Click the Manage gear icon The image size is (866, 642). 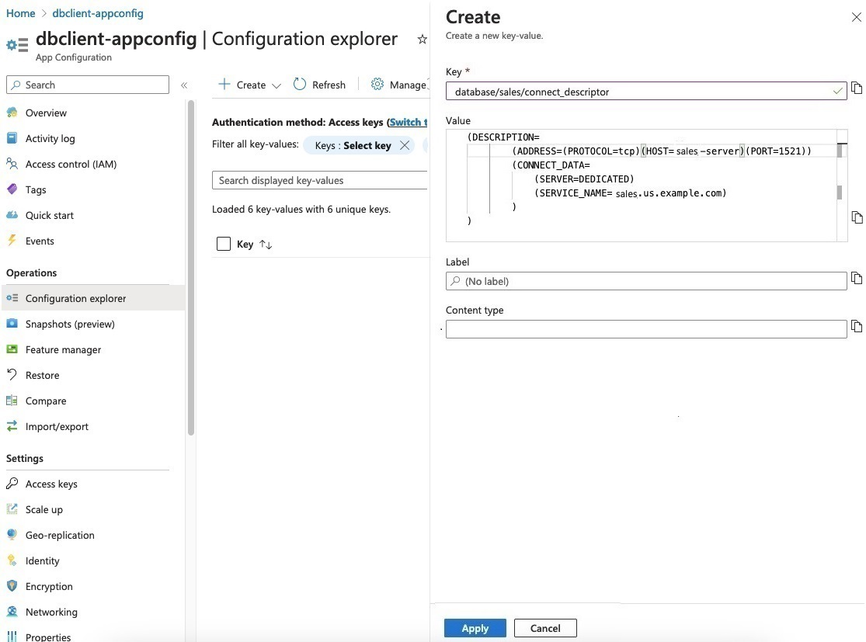click(377, 84)
